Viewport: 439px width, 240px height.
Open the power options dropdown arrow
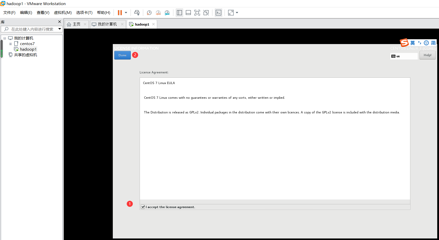[x=126, y=13]
